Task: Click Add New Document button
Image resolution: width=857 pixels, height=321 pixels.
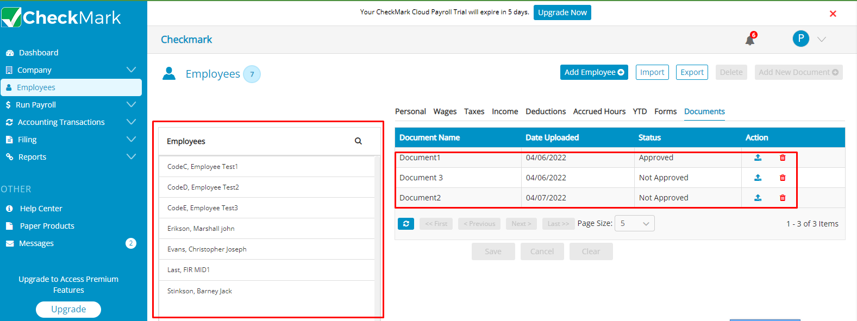Action: tap(798, 72)
